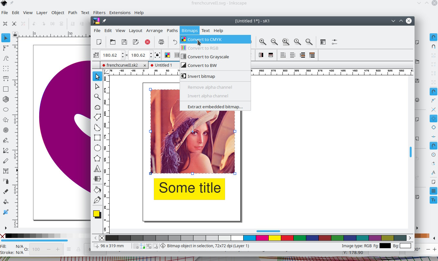The width and height of the screenshot is (438, 261).
Task: Click the Save document icon in sK1
Action: (x=124, y=42)
